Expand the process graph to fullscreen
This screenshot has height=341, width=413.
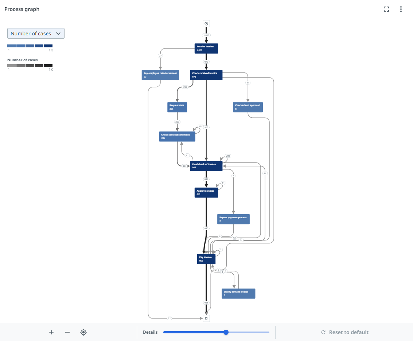386,9
